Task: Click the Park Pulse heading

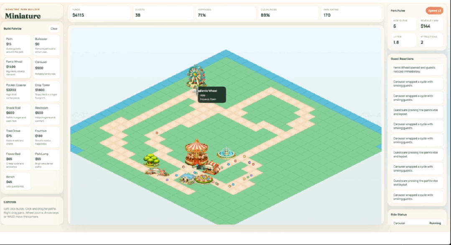Action: point(398,10)
